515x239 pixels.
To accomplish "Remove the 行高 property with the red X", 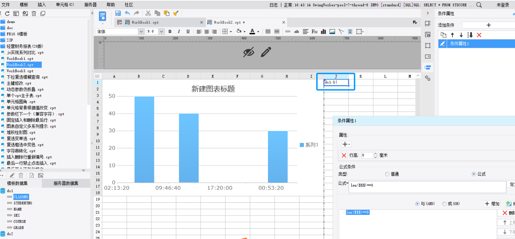I will coord(344,155).
